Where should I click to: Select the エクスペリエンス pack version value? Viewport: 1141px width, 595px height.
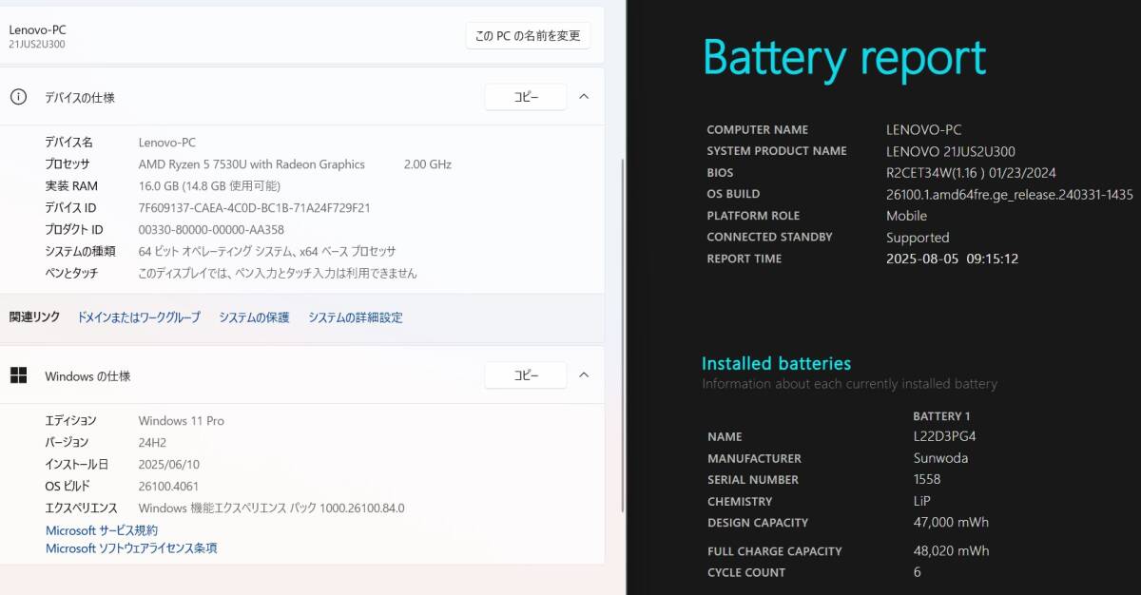pyautogui.click(x=272, y=508)
